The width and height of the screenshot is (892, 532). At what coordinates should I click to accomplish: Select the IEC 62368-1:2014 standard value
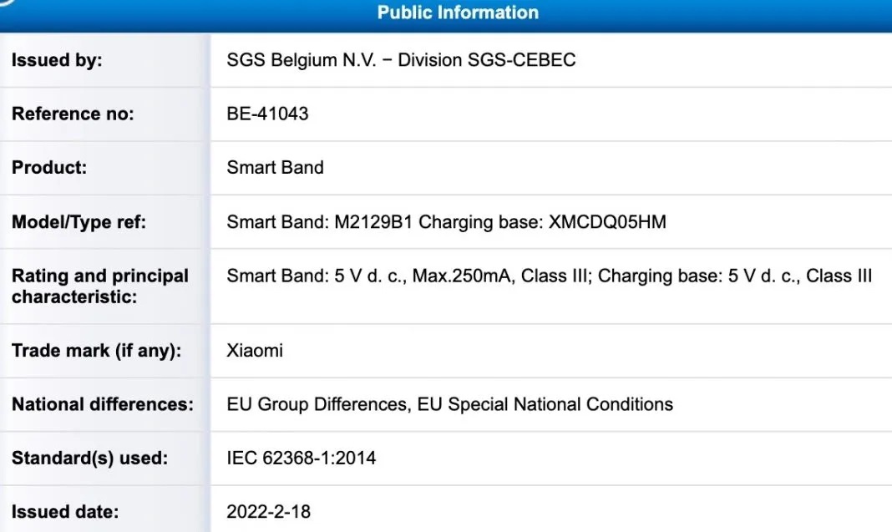302,459
